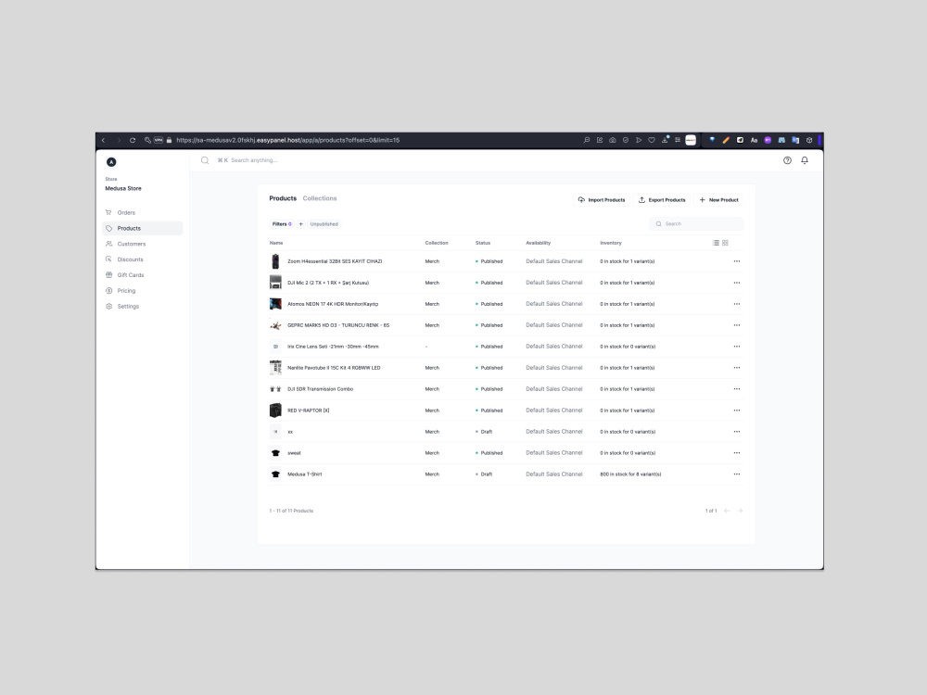Open the translate extension icon
927x695 pixels.
pos(795,140)
